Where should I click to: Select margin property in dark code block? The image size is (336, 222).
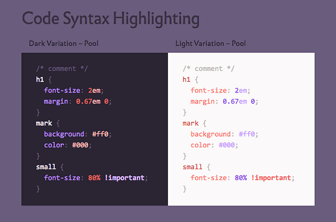57,101
